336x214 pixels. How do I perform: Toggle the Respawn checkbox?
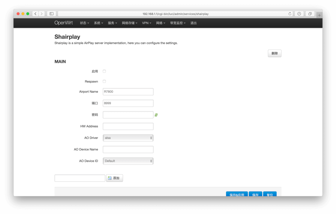pyautogui.click(x=104, y=81)
